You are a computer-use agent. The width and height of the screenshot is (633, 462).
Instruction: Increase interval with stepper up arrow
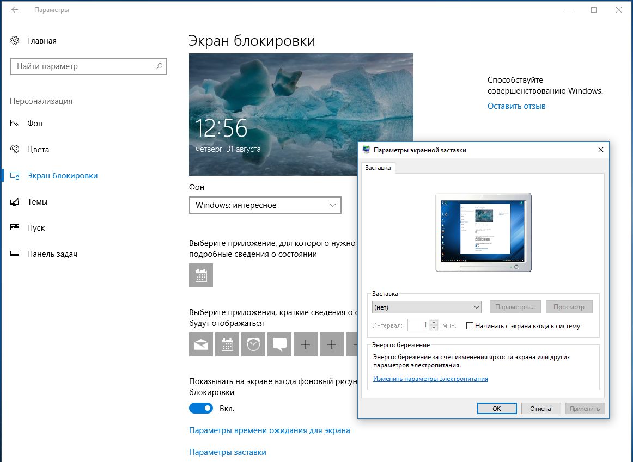(x=434, y=323)
